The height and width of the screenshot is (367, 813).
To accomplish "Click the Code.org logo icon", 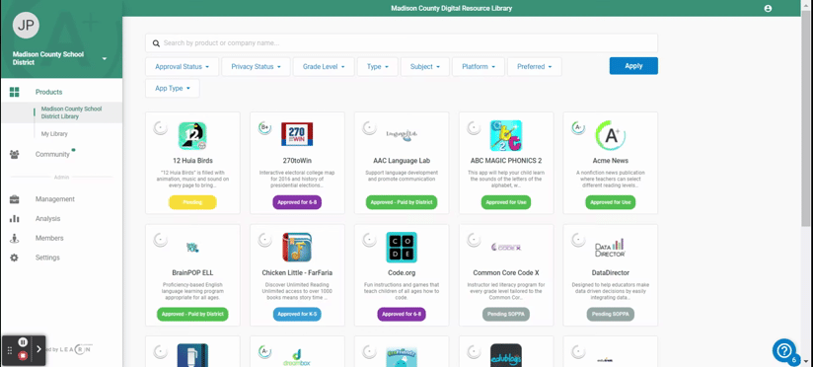I will pos(402,248).
